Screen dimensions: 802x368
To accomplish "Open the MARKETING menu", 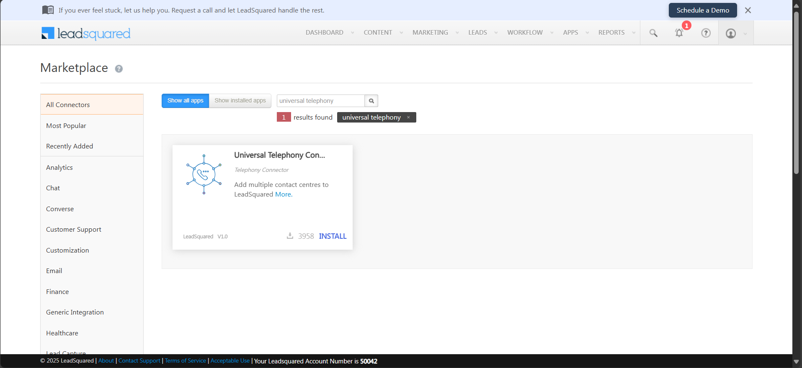I will [430, 33].
